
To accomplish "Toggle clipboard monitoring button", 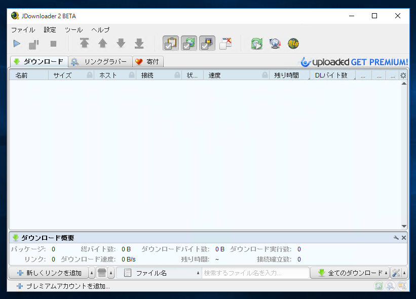I will coord(171,43).
